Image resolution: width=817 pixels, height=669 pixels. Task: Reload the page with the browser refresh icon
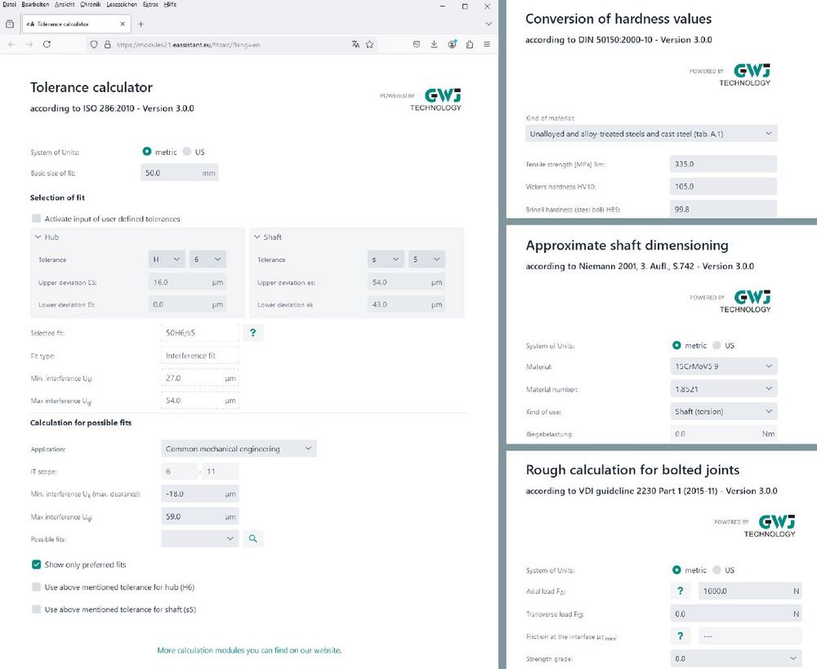coord(47,44)
